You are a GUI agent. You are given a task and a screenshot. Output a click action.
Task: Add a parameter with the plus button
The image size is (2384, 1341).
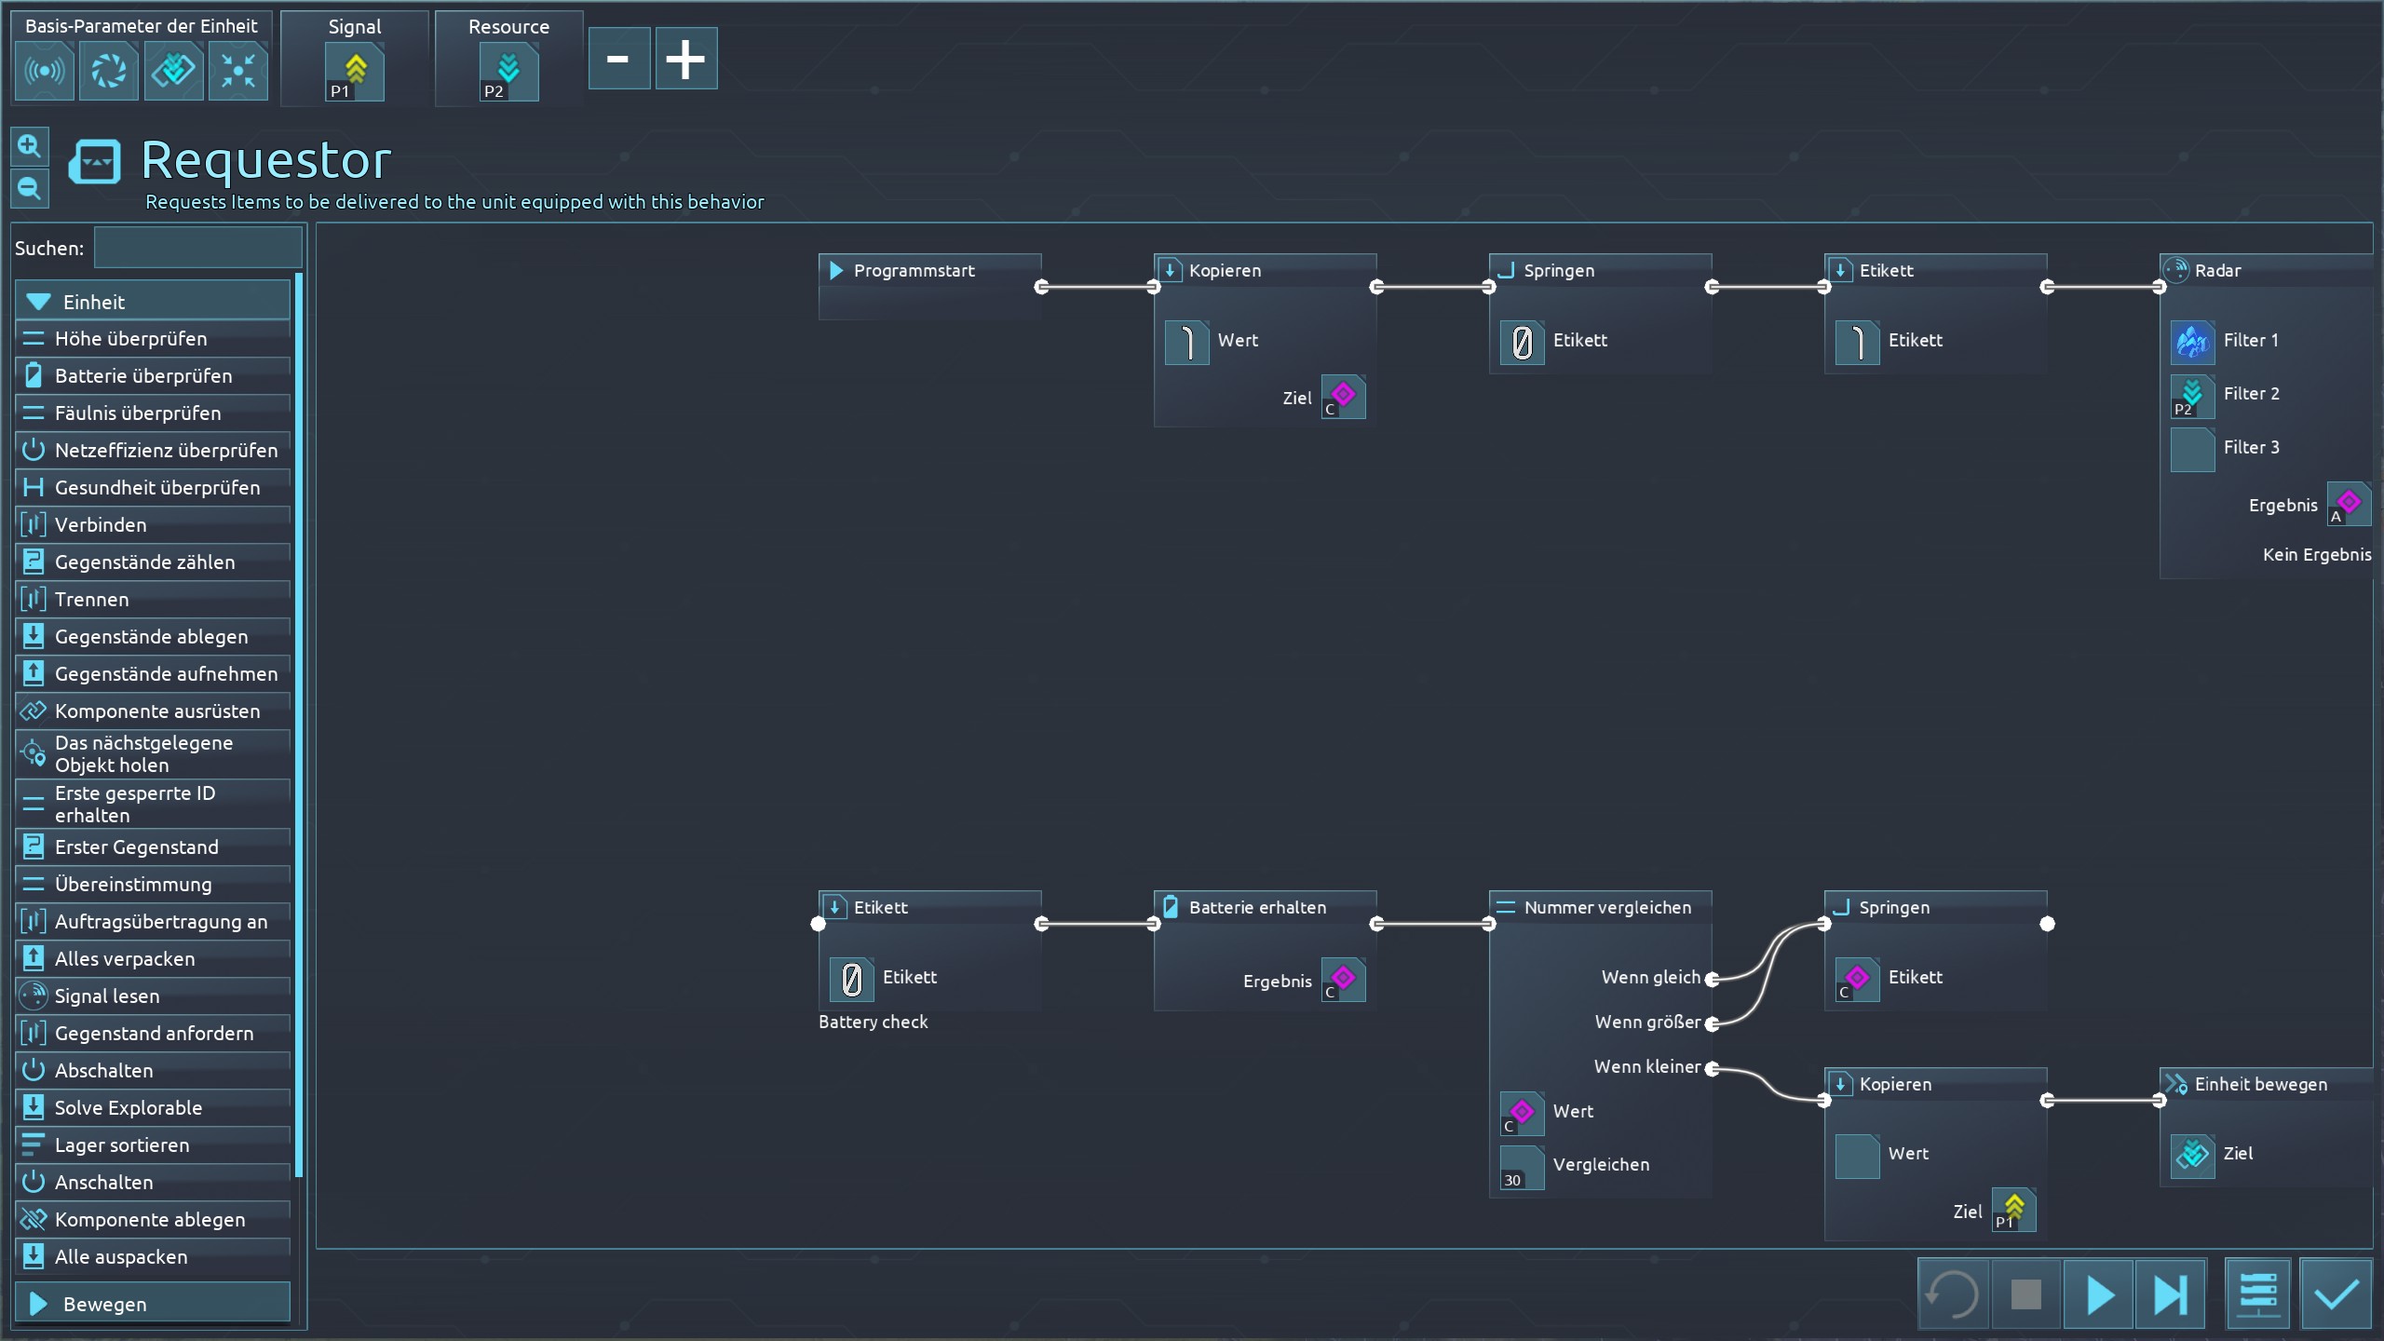tap(685, 59)
